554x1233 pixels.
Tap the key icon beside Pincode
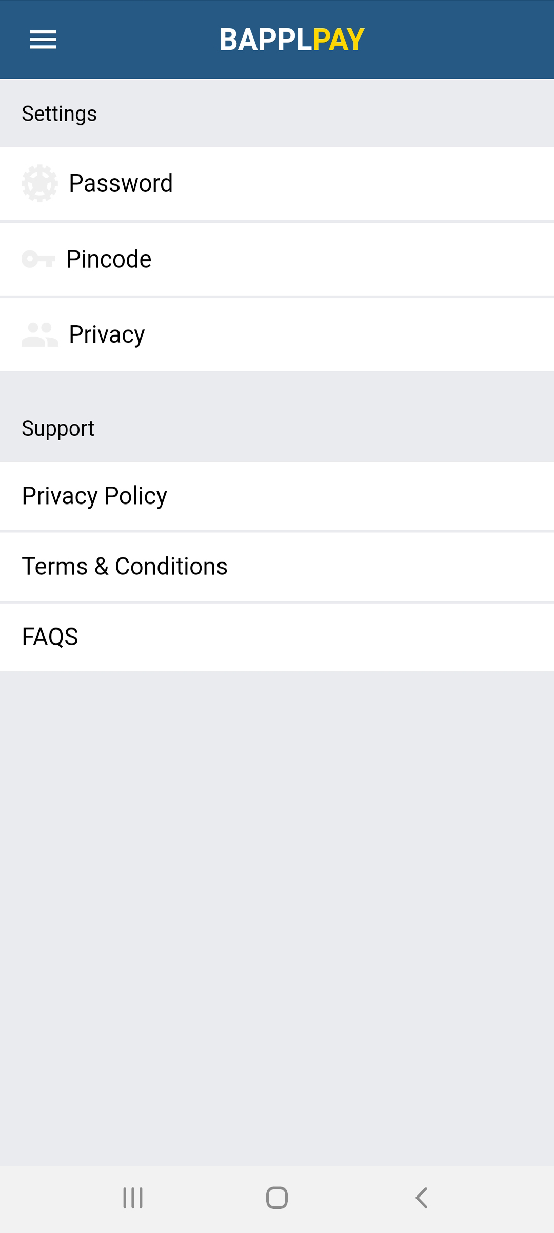pos(38,259)
